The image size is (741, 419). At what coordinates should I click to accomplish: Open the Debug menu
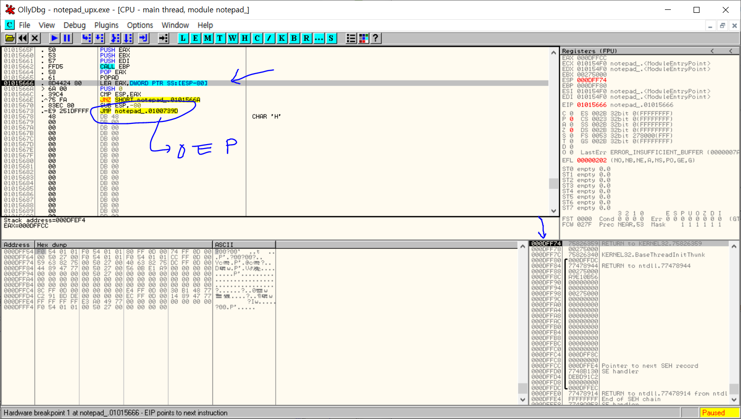75,25
